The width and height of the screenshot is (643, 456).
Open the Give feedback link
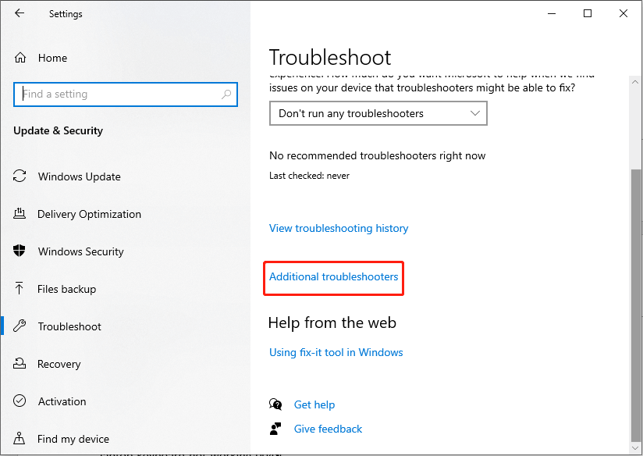(x=328, y=429)
